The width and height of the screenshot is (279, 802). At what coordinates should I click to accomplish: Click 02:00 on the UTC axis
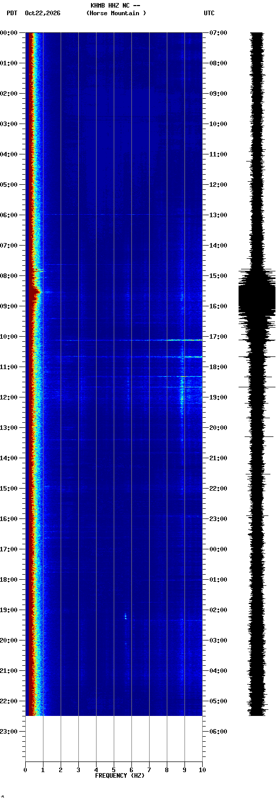(218, 610)
